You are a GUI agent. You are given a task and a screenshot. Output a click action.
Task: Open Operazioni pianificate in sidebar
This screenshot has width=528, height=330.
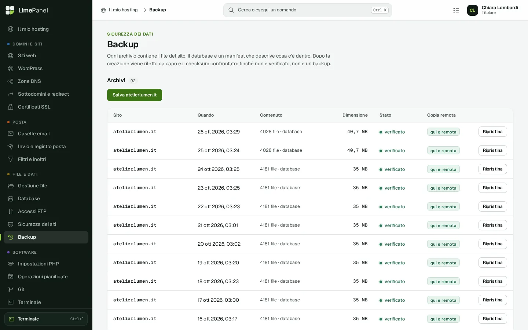click(46, 277)
